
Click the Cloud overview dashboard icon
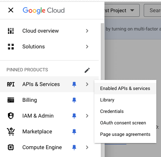pyautogui.click(x=11, y=31)
